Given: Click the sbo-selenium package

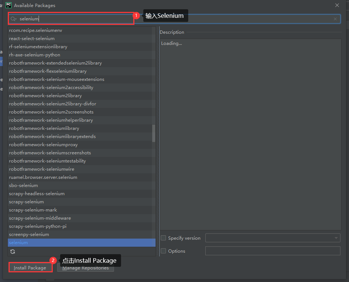Looking at the screenshot, I should pyautogui.click(x=81, y=186).
